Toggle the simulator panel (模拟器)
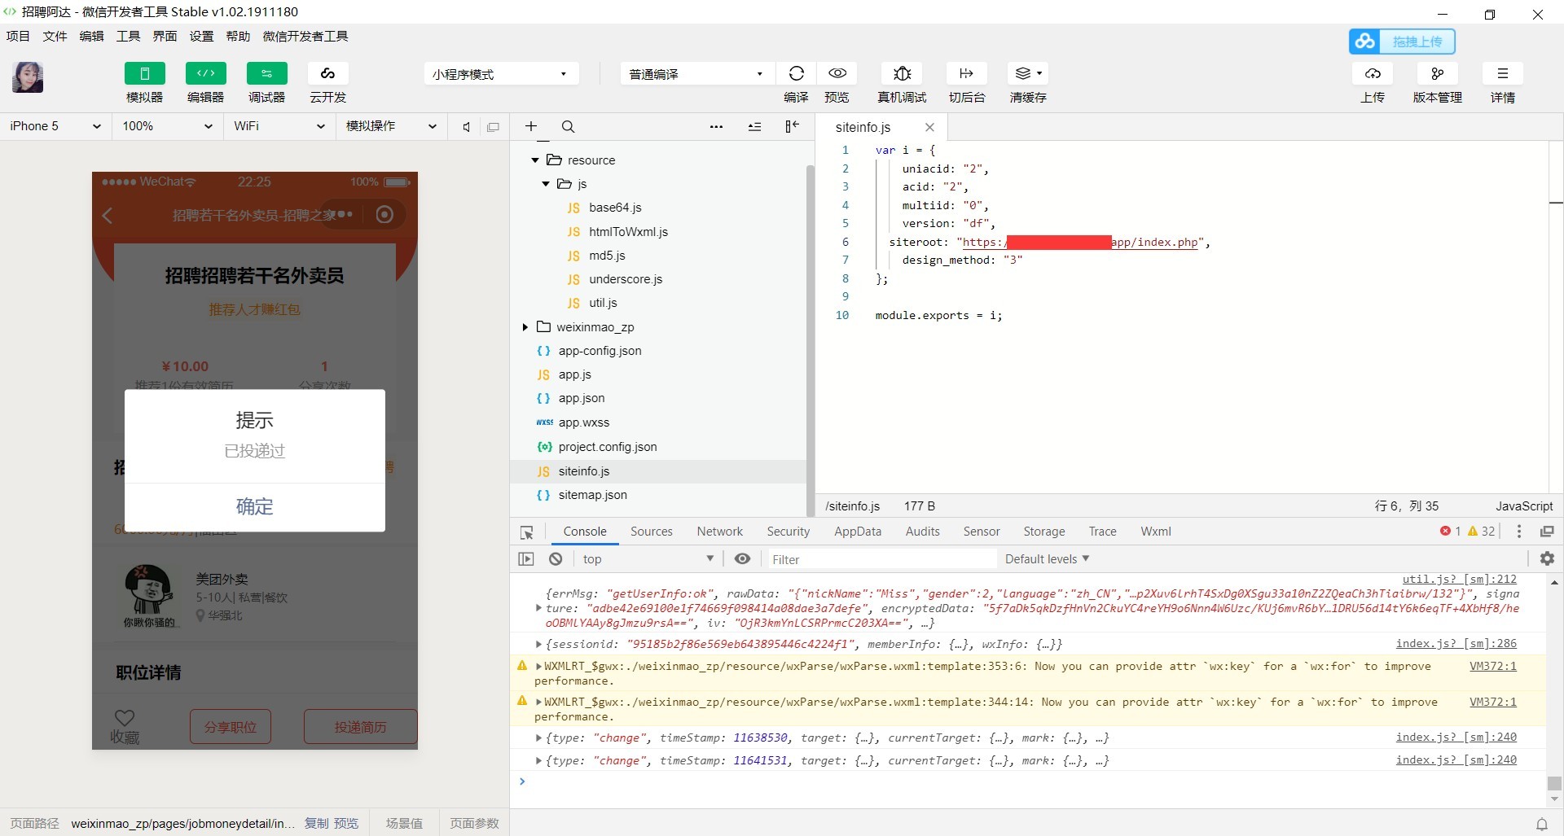 [x=144, y=73]
